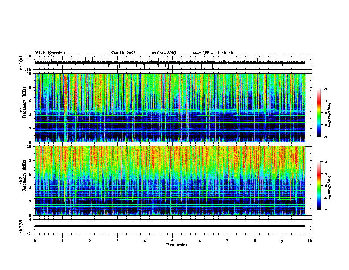Image resolution: width=349 pixels, height=270 pixels.
Task: Click time axis tick label "10"
Action: pyautogui.click(x=310, y=241)
